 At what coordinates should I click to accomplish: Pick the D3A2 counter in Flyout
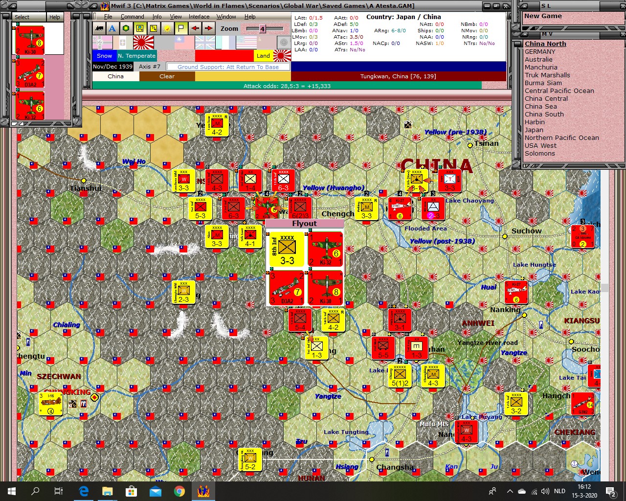pos(287,288)
